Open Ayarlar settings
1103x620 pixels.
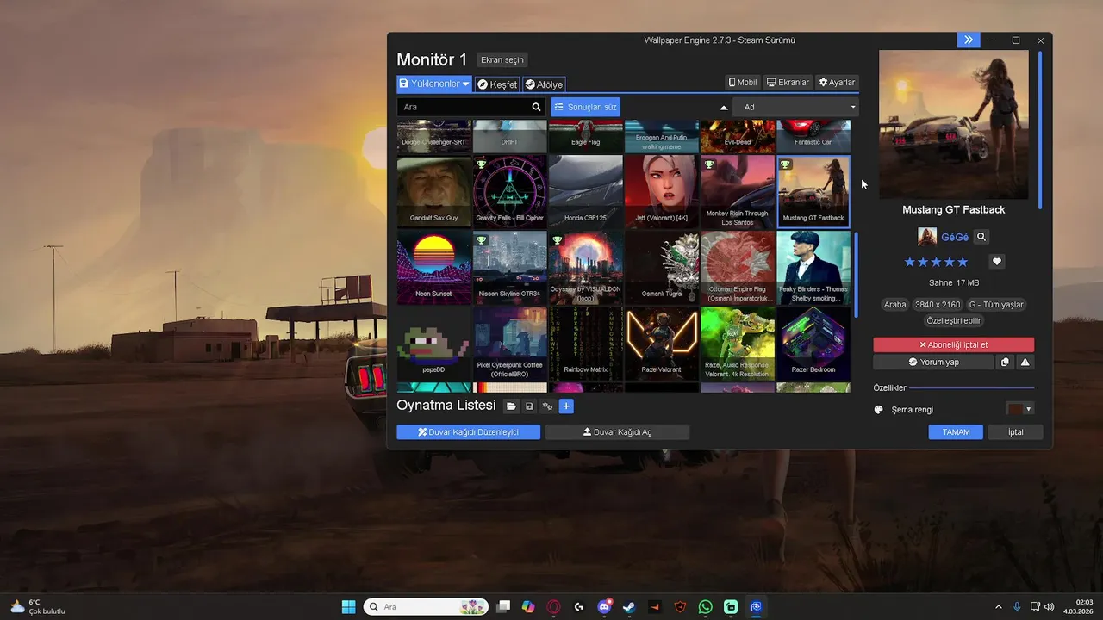(837, 83)
